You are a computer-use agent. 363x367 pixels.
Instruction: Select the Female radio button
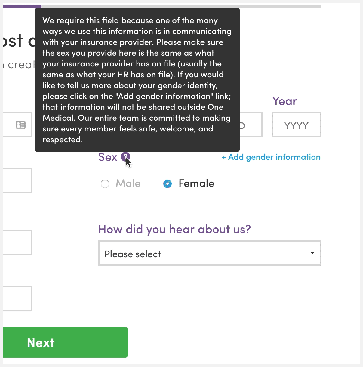click(168, 184)
